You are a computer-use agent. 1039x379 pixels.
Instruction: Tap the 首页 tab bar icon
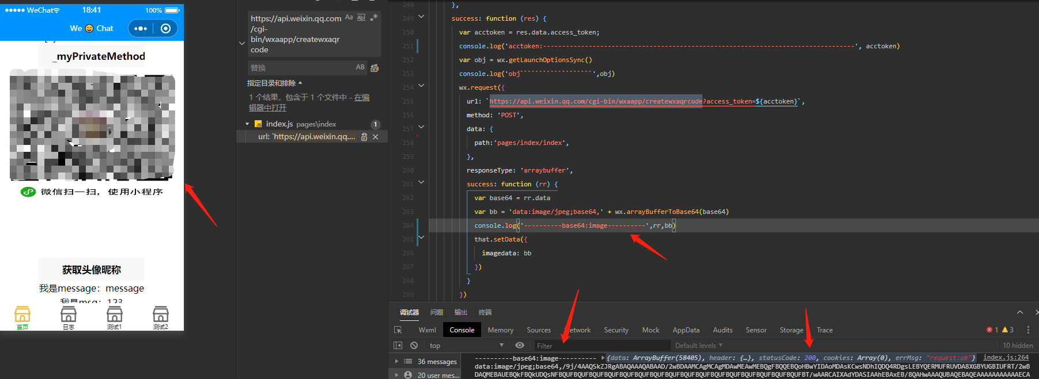22,317
